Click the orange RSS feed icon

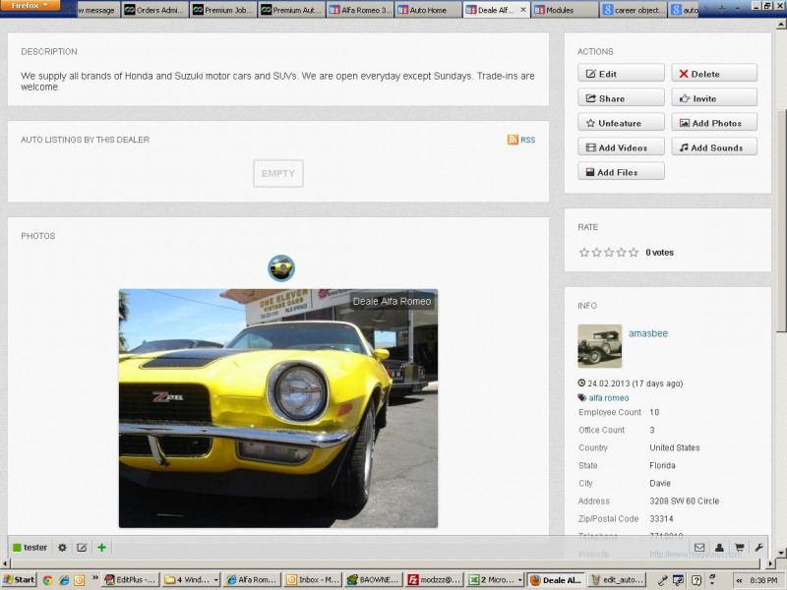click(513, 140)
